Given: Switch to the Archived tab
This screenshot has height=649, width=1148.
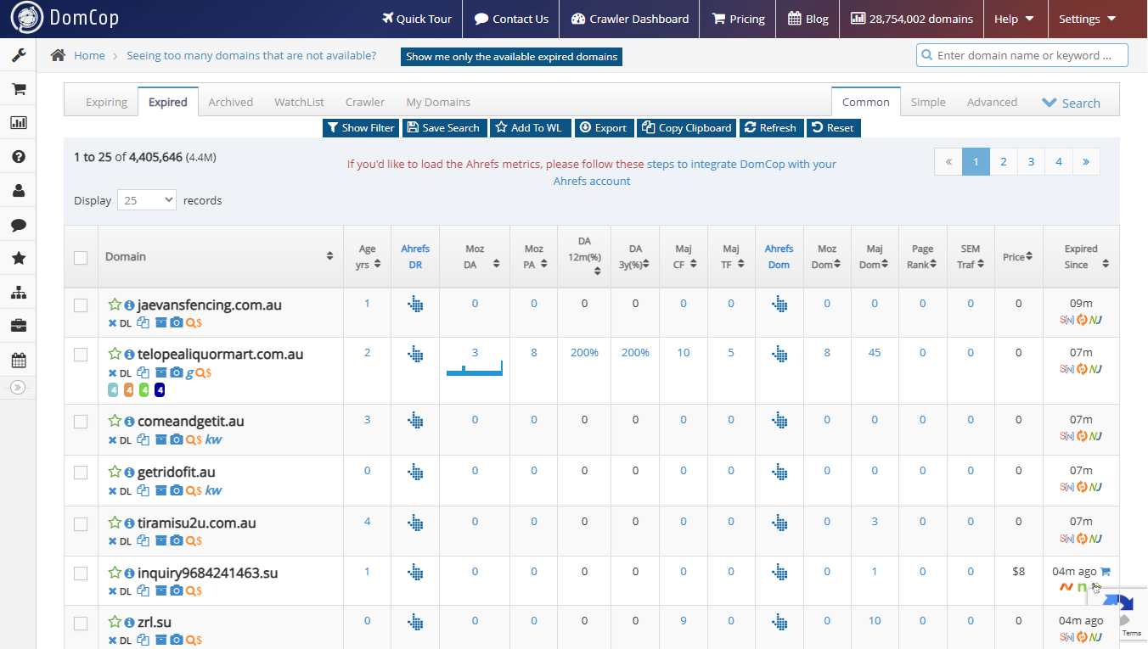Looking at the screenshot, I should click(x=230, y=102).
